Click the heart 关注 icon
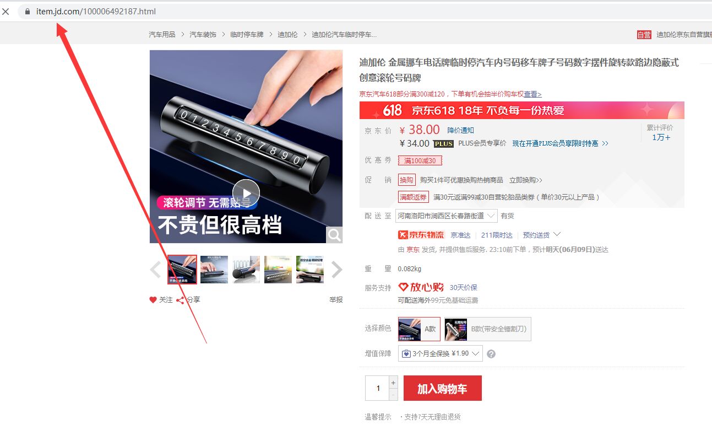 point(153,300)
